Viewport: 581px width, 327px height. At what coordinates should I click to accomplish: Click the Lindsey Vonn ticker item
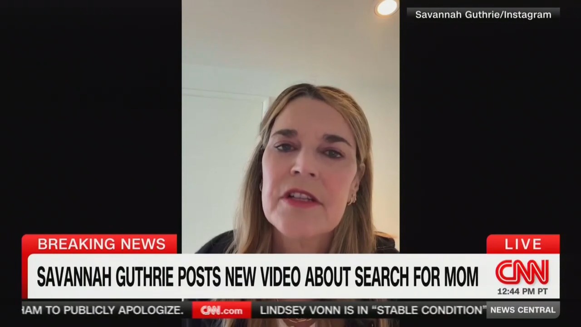[x=372, y=310]
